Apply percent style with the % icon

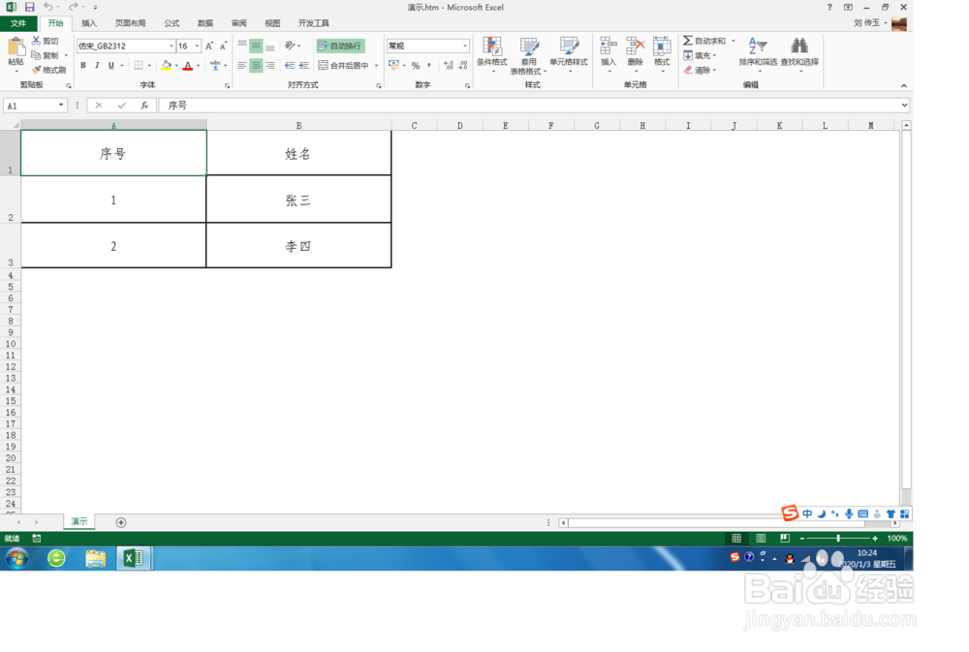[x=416, y=66]
